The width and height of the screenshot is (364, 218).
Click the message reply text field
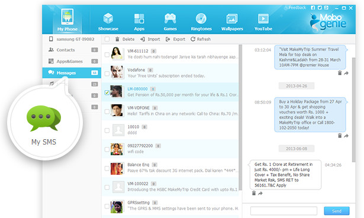tap(284, 211)
